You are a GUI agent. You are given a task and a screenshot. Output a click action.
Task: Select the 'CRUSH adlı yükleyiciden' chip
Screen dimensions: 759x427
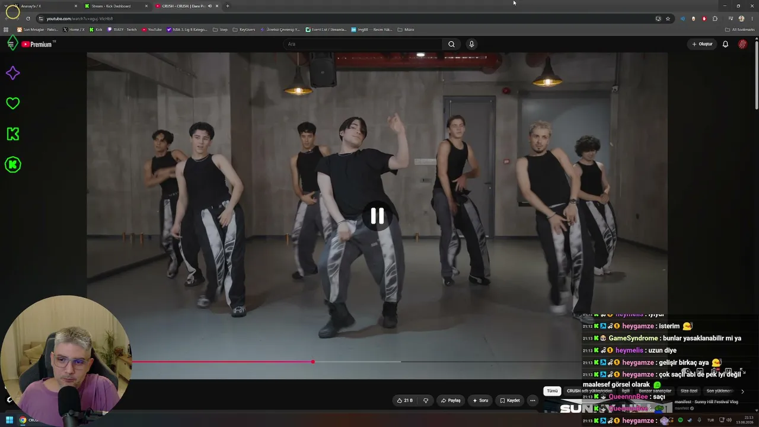click(x=589, y=391)
